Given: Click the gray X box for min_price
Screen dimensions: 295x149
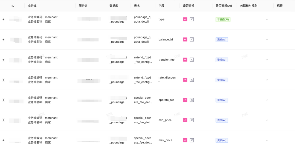Looking at the screenshot, I should (192, 120).
